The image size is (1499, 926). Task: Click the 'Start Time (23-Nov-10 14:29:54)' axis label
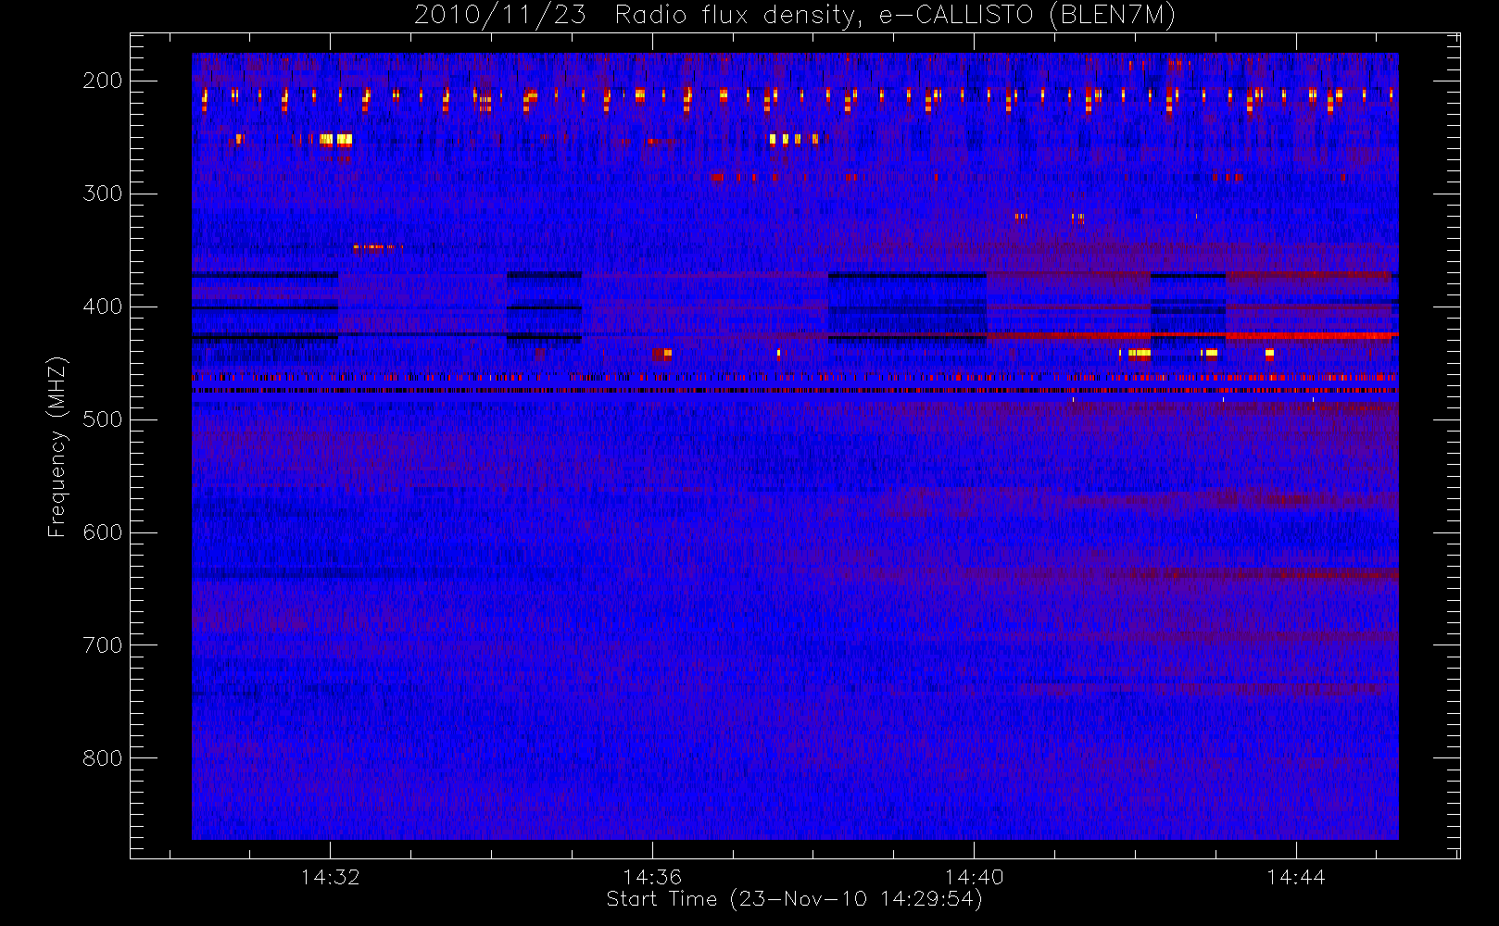point(794,899)
